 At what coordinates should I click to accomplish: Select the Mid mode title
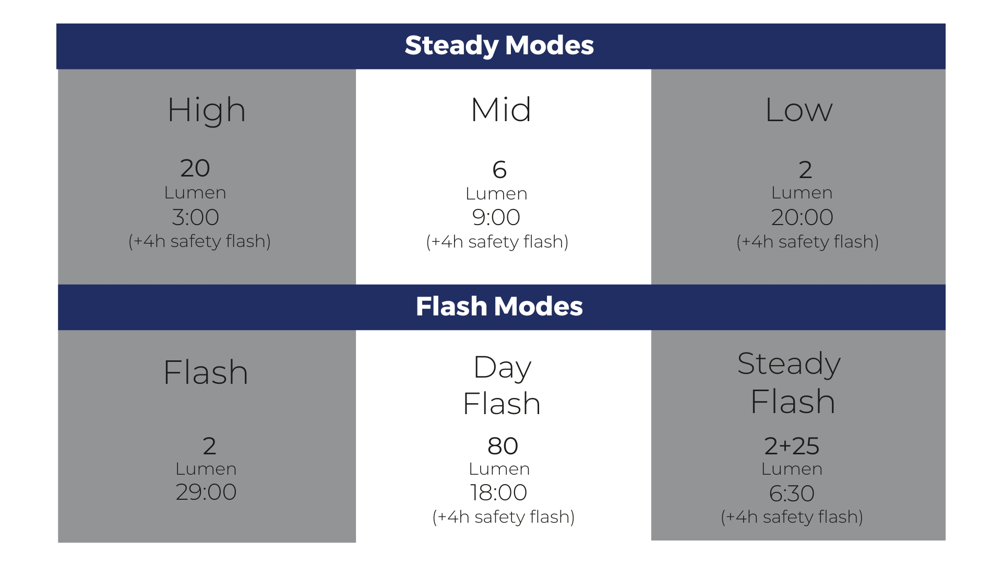[501, 110]
